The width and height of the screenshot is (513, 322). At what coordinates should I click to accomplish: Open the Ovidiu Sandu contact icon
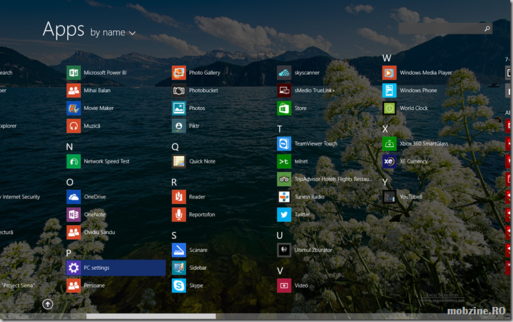pyautogui.click(x=73, y=232)
